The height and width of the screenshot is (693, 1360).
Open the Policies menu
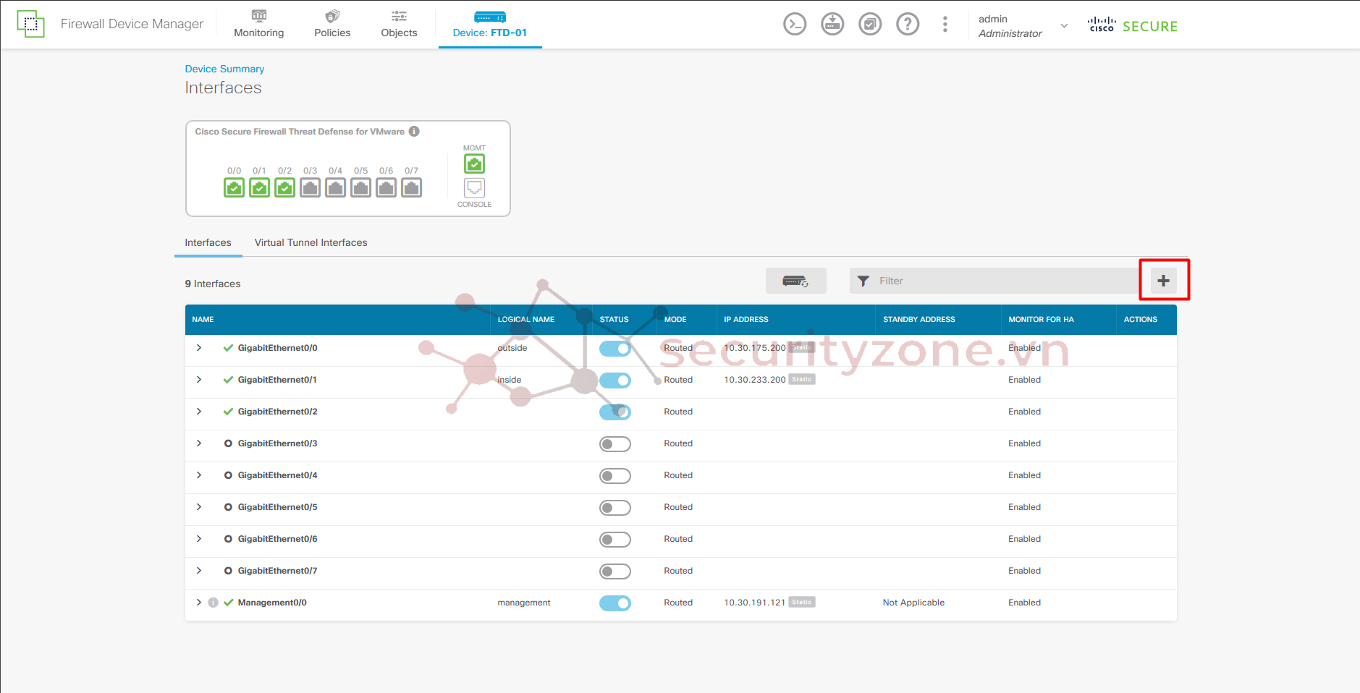click(x=332, y=25)
